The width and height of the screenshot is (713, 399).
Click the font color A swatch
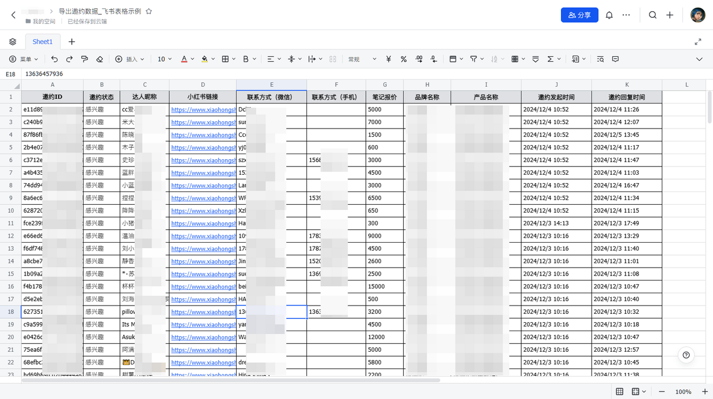184,59
